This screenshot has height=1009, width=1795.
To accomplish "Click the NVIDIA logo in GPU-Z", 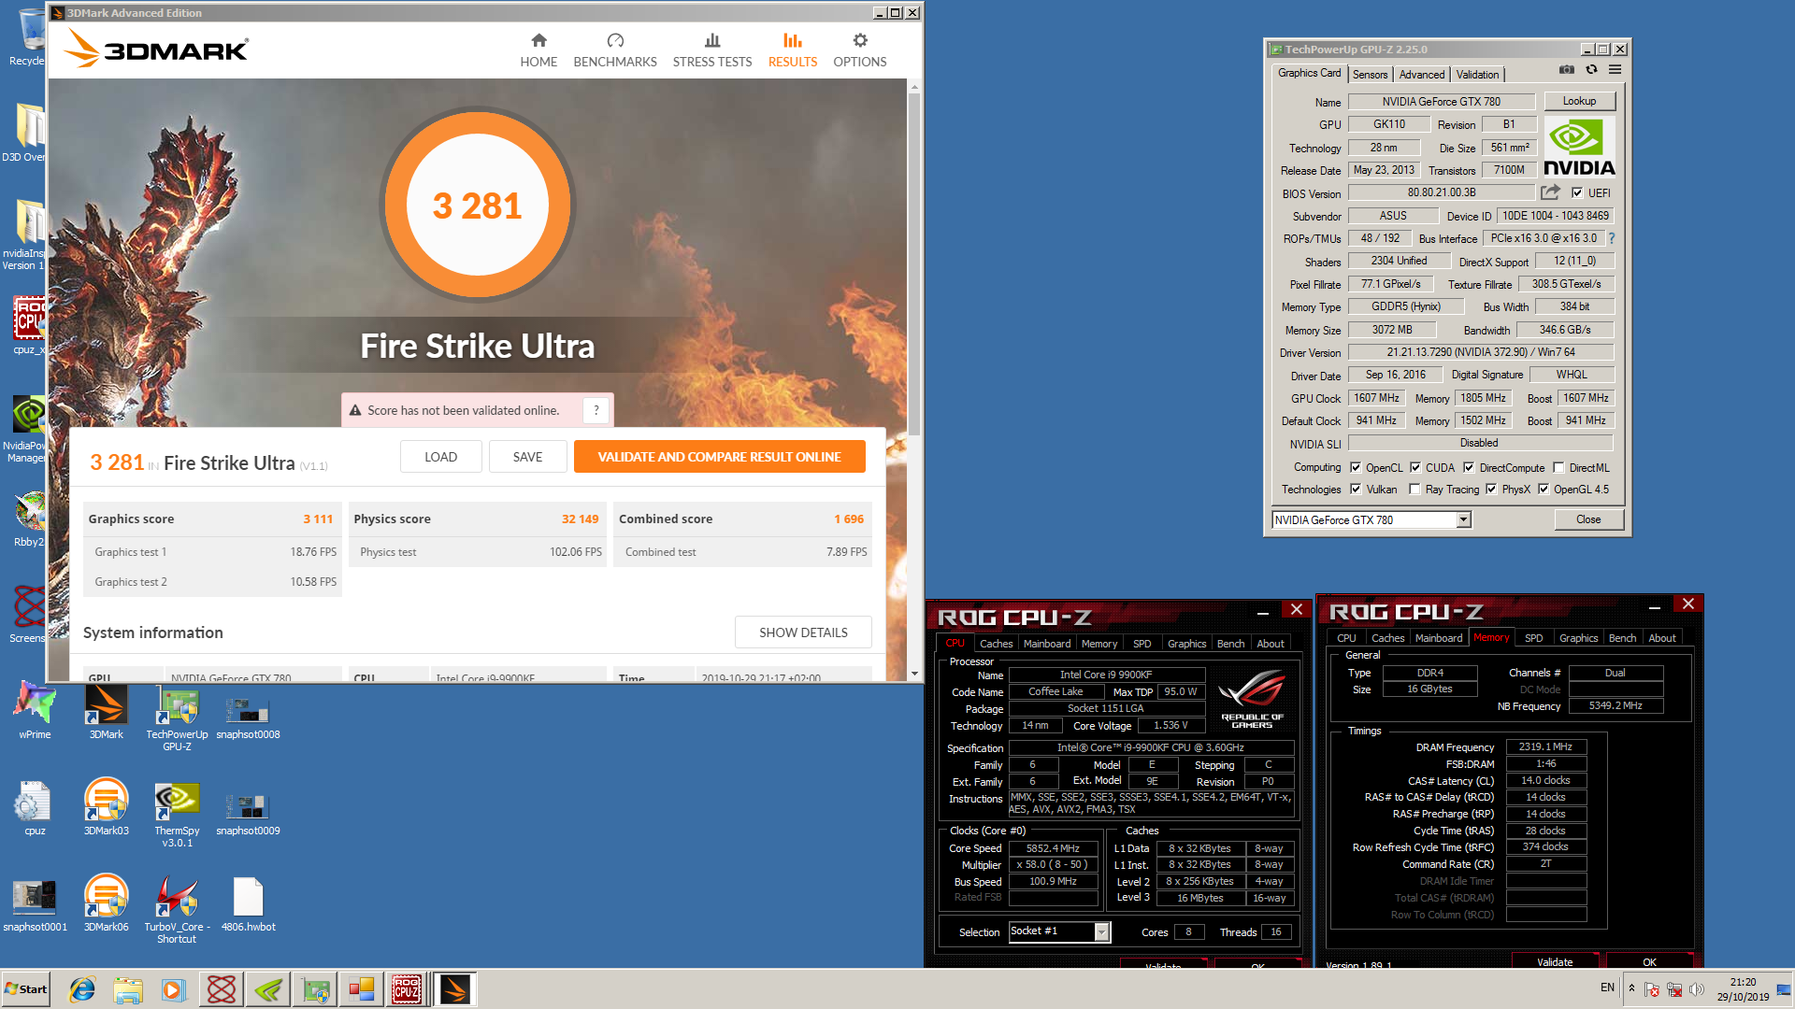I will [x=1579, y=147].
